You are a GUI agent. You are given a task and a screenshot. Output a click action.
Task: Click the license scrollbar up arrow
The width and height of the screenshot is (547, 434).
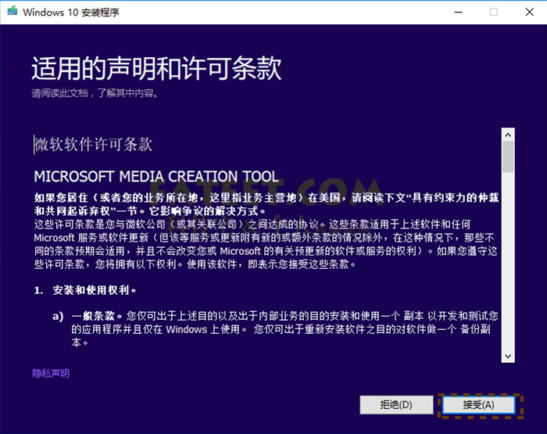[508, 135]
